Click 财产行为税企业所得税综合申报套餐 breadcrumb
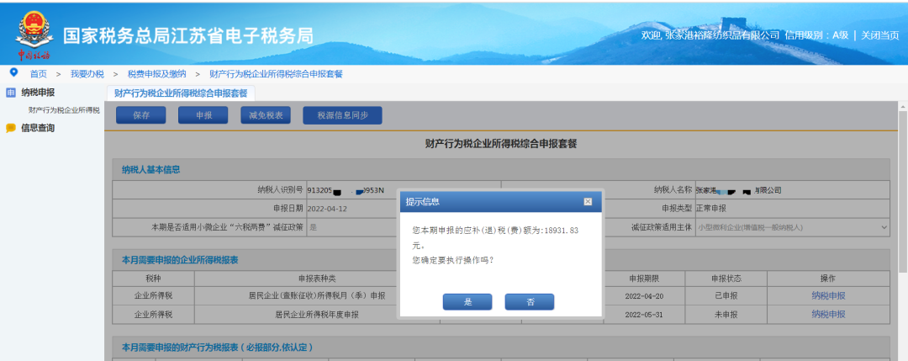This screenshot has height=361, width=908. (x=277, y=73)
